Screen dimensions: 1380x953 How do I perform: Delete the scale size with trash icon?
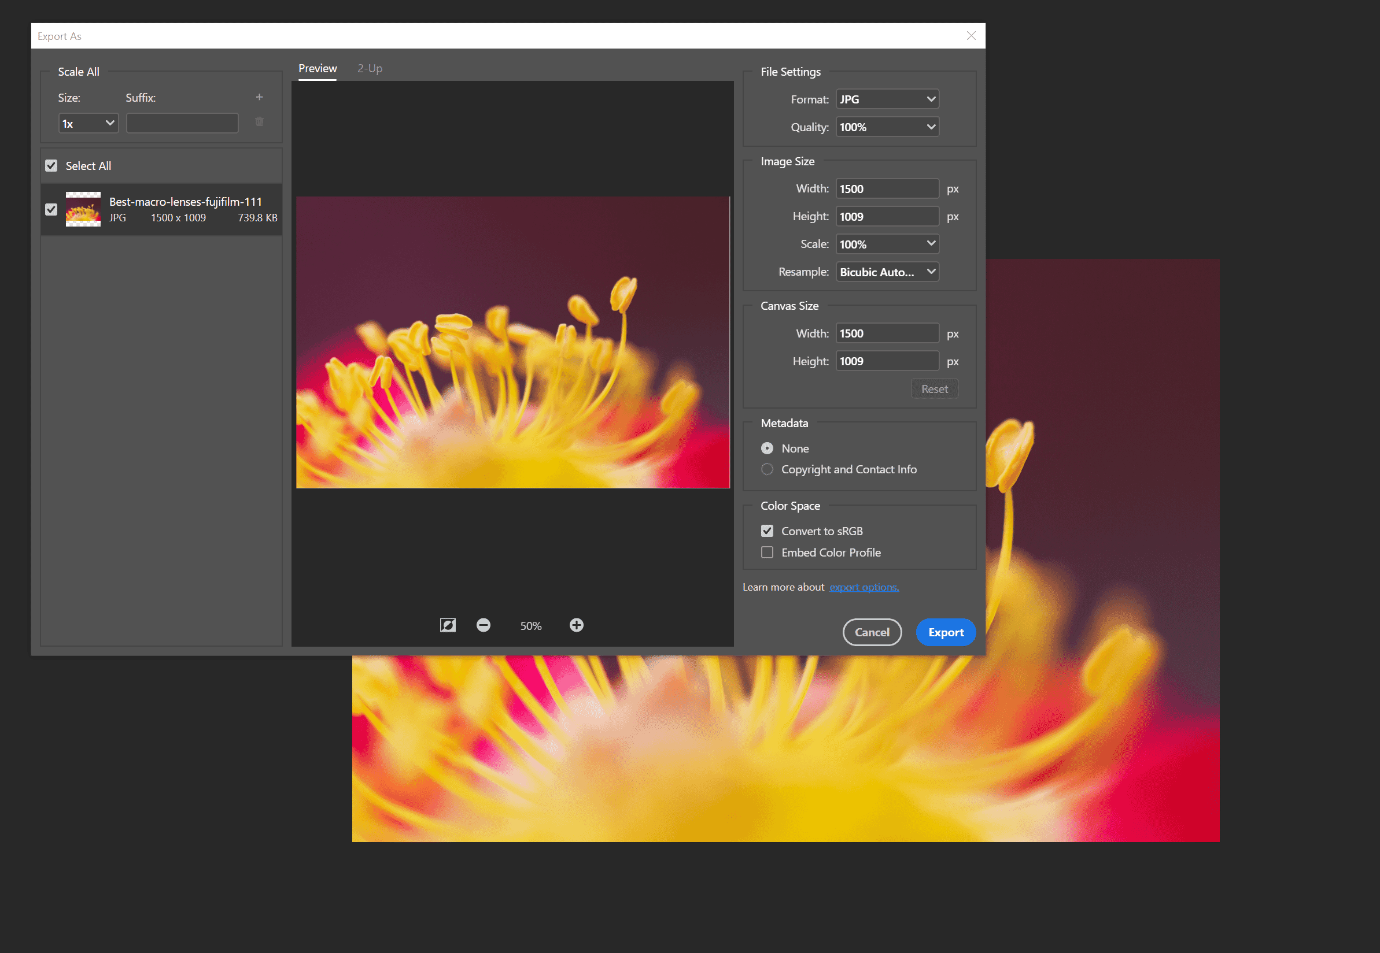(x=259, y=122)
